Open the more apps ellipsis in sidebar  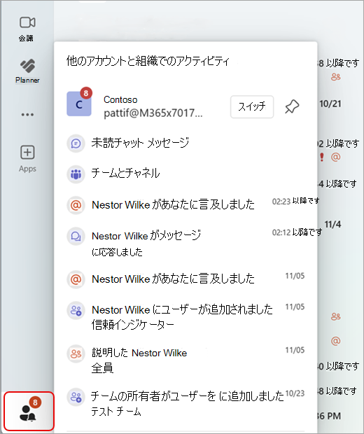[x=27, y=114]
